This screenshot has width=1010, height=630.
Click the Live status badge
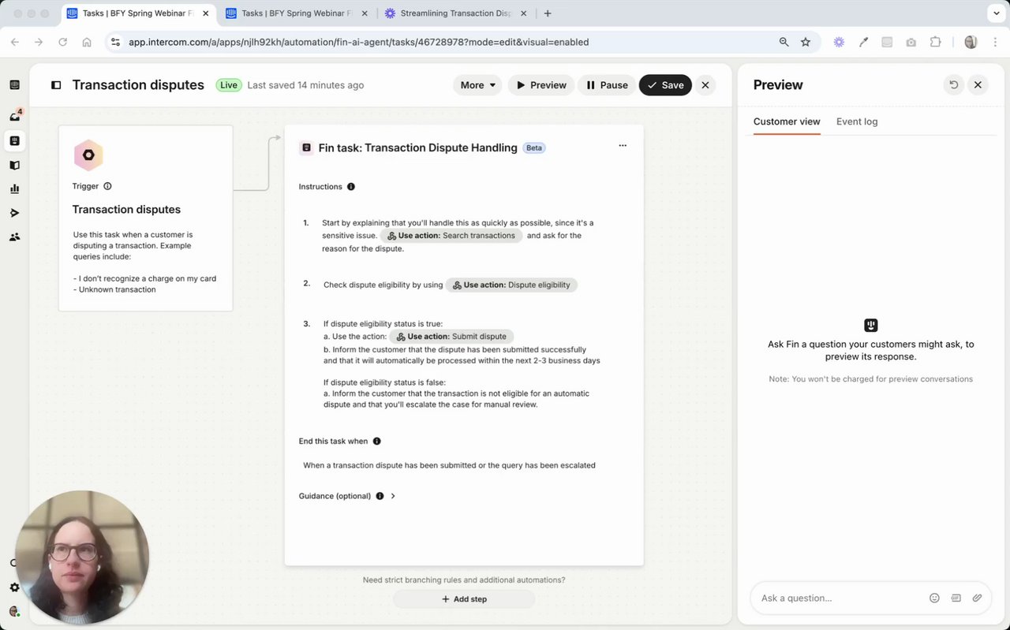[229, 85]
